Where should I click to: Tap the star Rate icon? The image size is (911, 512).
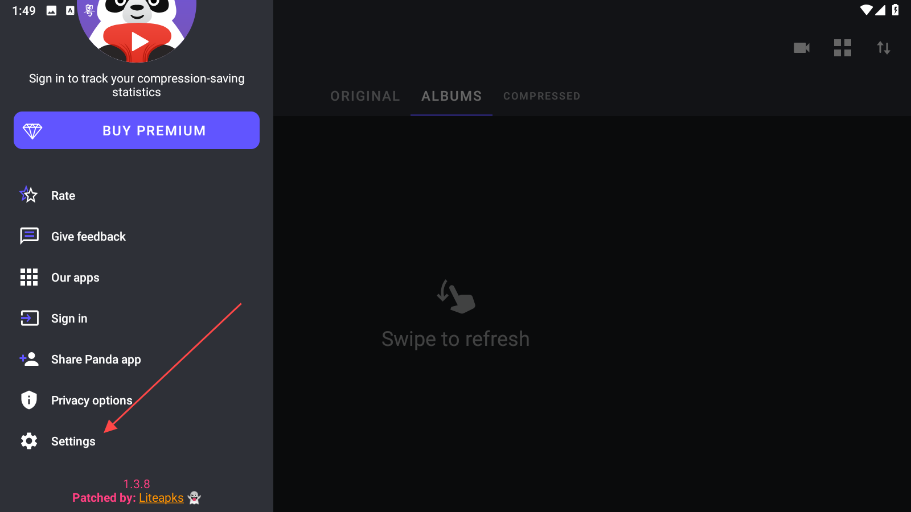point(28,195)
